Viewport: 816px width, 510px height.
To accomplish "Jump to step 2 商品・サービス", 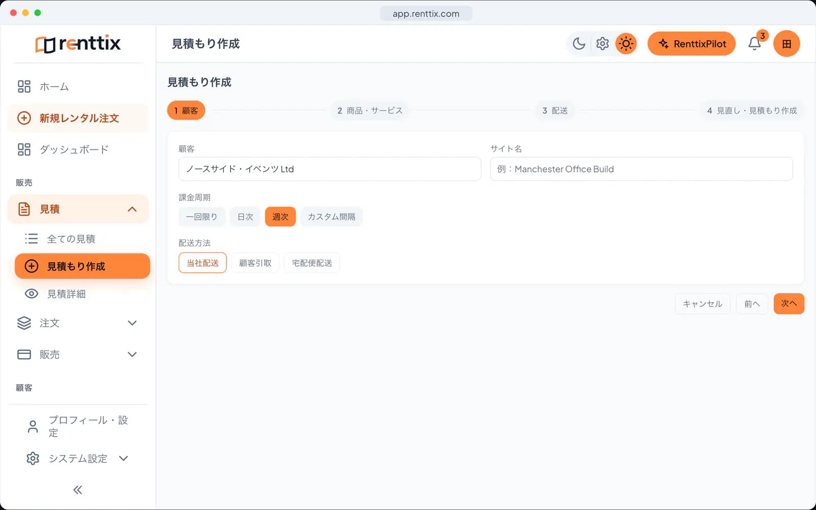I will [x=370, y=111].
